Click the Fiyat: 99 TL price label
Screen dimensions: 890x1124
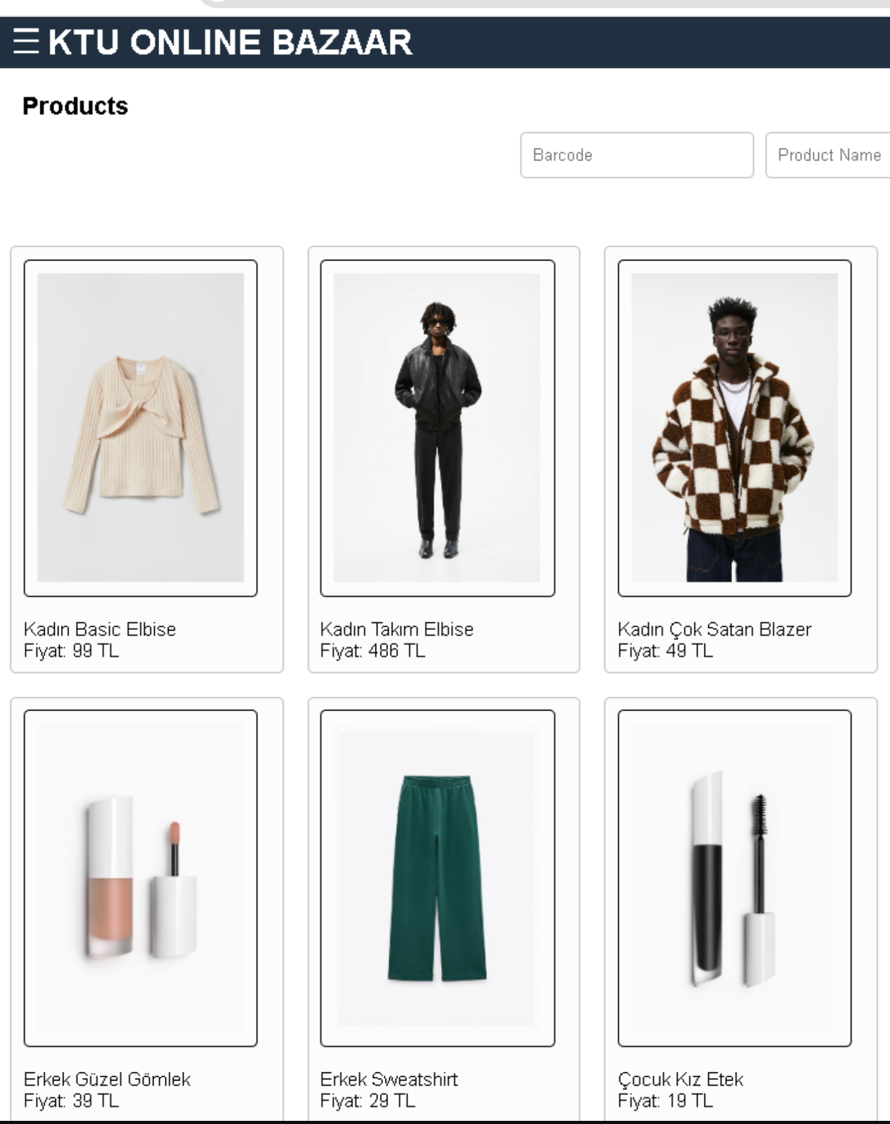tap(71, 651)
